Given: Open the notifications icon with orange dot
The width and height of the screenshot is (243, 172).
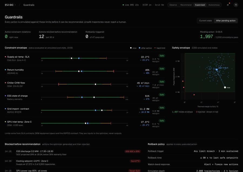Looking at the screenshot, I should (228, 5).
